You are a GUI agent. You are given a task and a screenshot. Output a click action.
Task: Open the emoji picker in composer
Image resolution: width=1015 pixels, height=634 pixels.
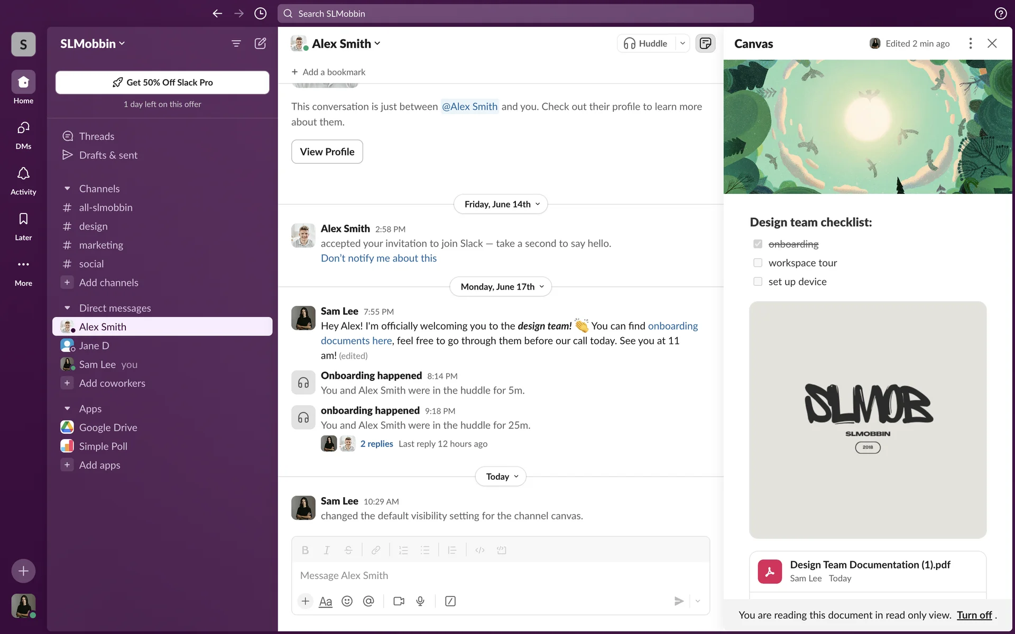tap(347, 601)
